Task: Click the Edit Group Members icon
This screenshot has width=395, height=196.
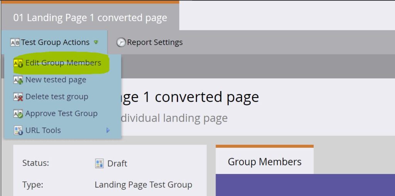Action: tap(18, 63)
